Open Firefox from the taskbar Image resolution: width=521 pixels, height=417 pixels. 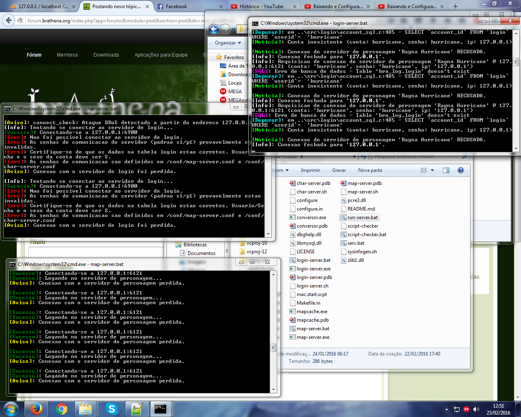[x=36, y=409]
